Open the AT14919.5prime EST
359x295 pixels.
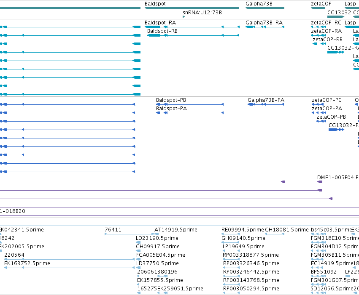157,234
